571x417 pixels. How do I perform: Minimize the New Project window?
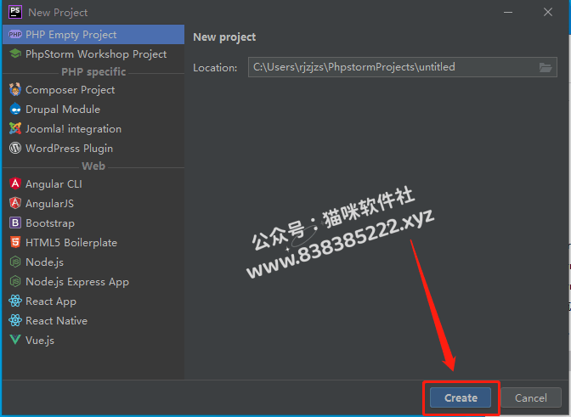(x=508, y=13)
